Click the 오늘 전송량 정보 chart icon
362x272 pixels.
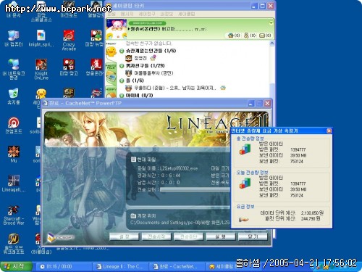point(245,183)
